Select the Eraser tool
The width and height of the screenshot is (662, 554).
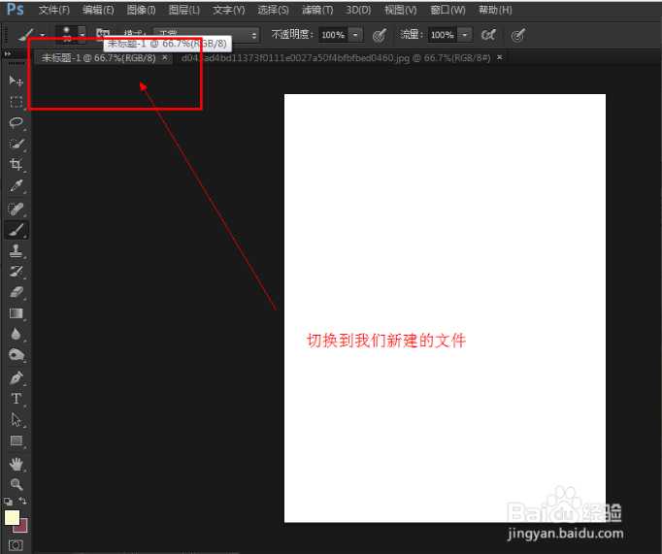click(17, 292)
